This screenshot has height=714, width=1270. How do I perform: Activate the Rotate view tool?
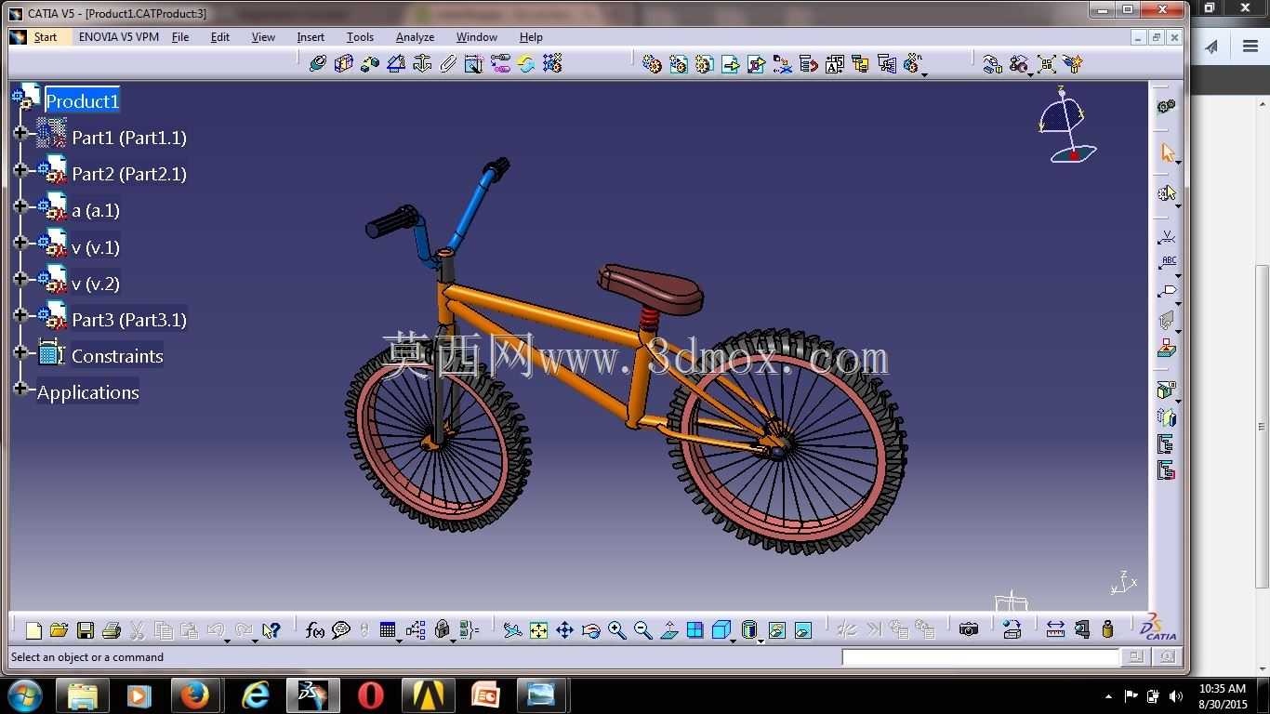point(590,630)
